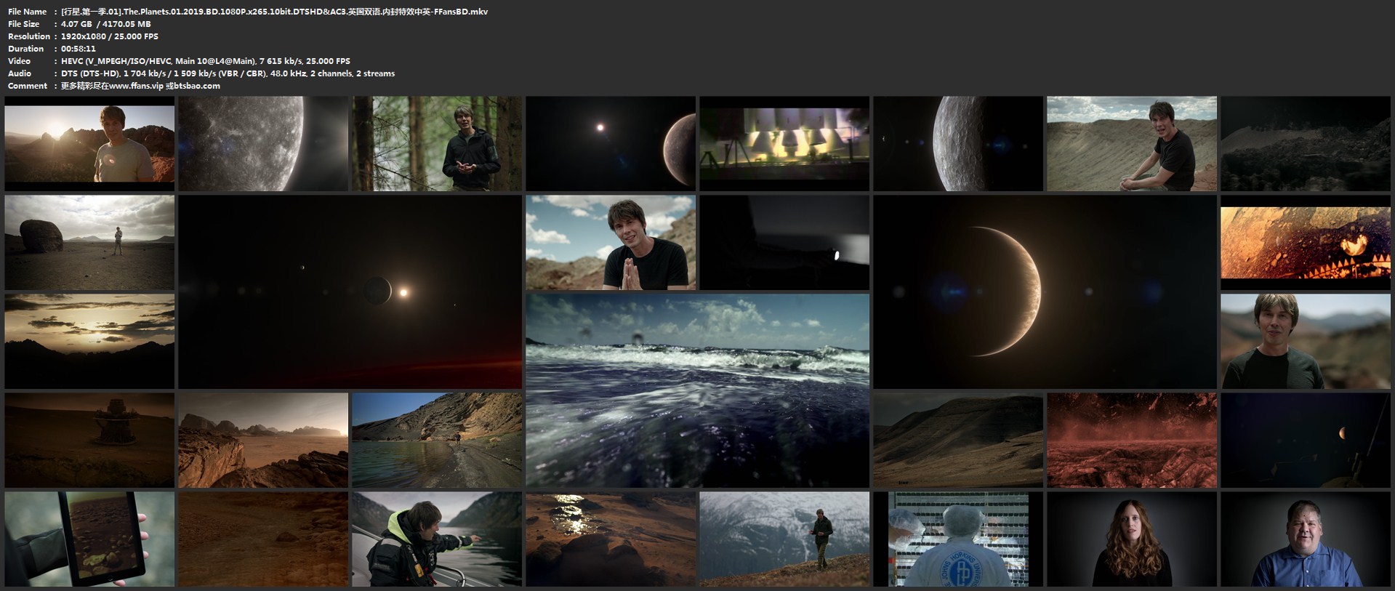Open the red volcanic eruption thumbnail

[1131, 440]
